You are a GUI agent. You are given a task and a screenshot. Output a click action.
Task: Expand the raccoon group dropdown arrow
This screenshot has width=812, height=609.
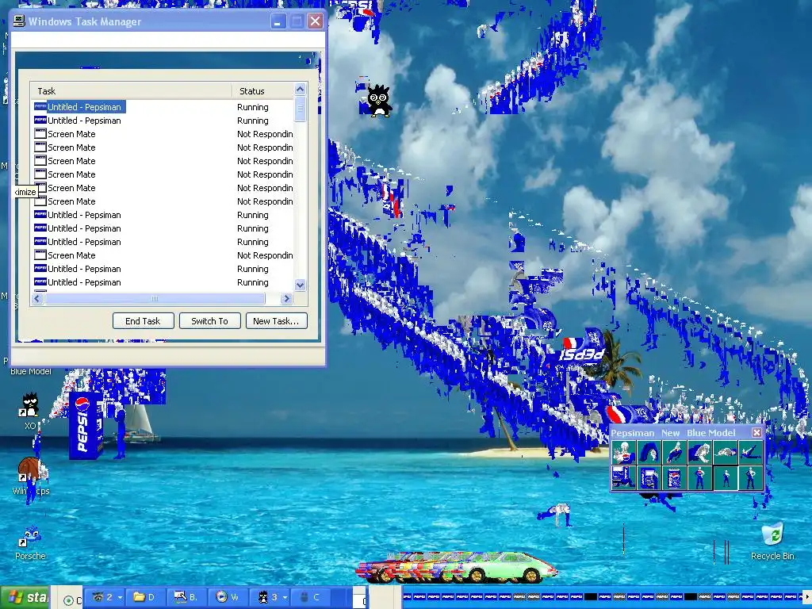[121, 598]
